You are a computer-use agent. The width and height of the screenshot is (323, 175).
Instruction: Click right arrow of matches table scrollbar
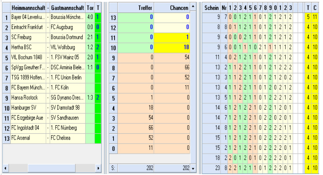(98, 168)
